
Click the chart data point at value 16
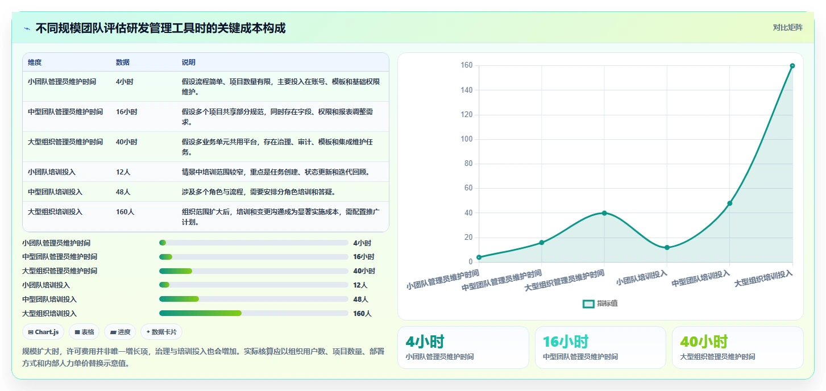pyautogui.click(x=542, y=243)
